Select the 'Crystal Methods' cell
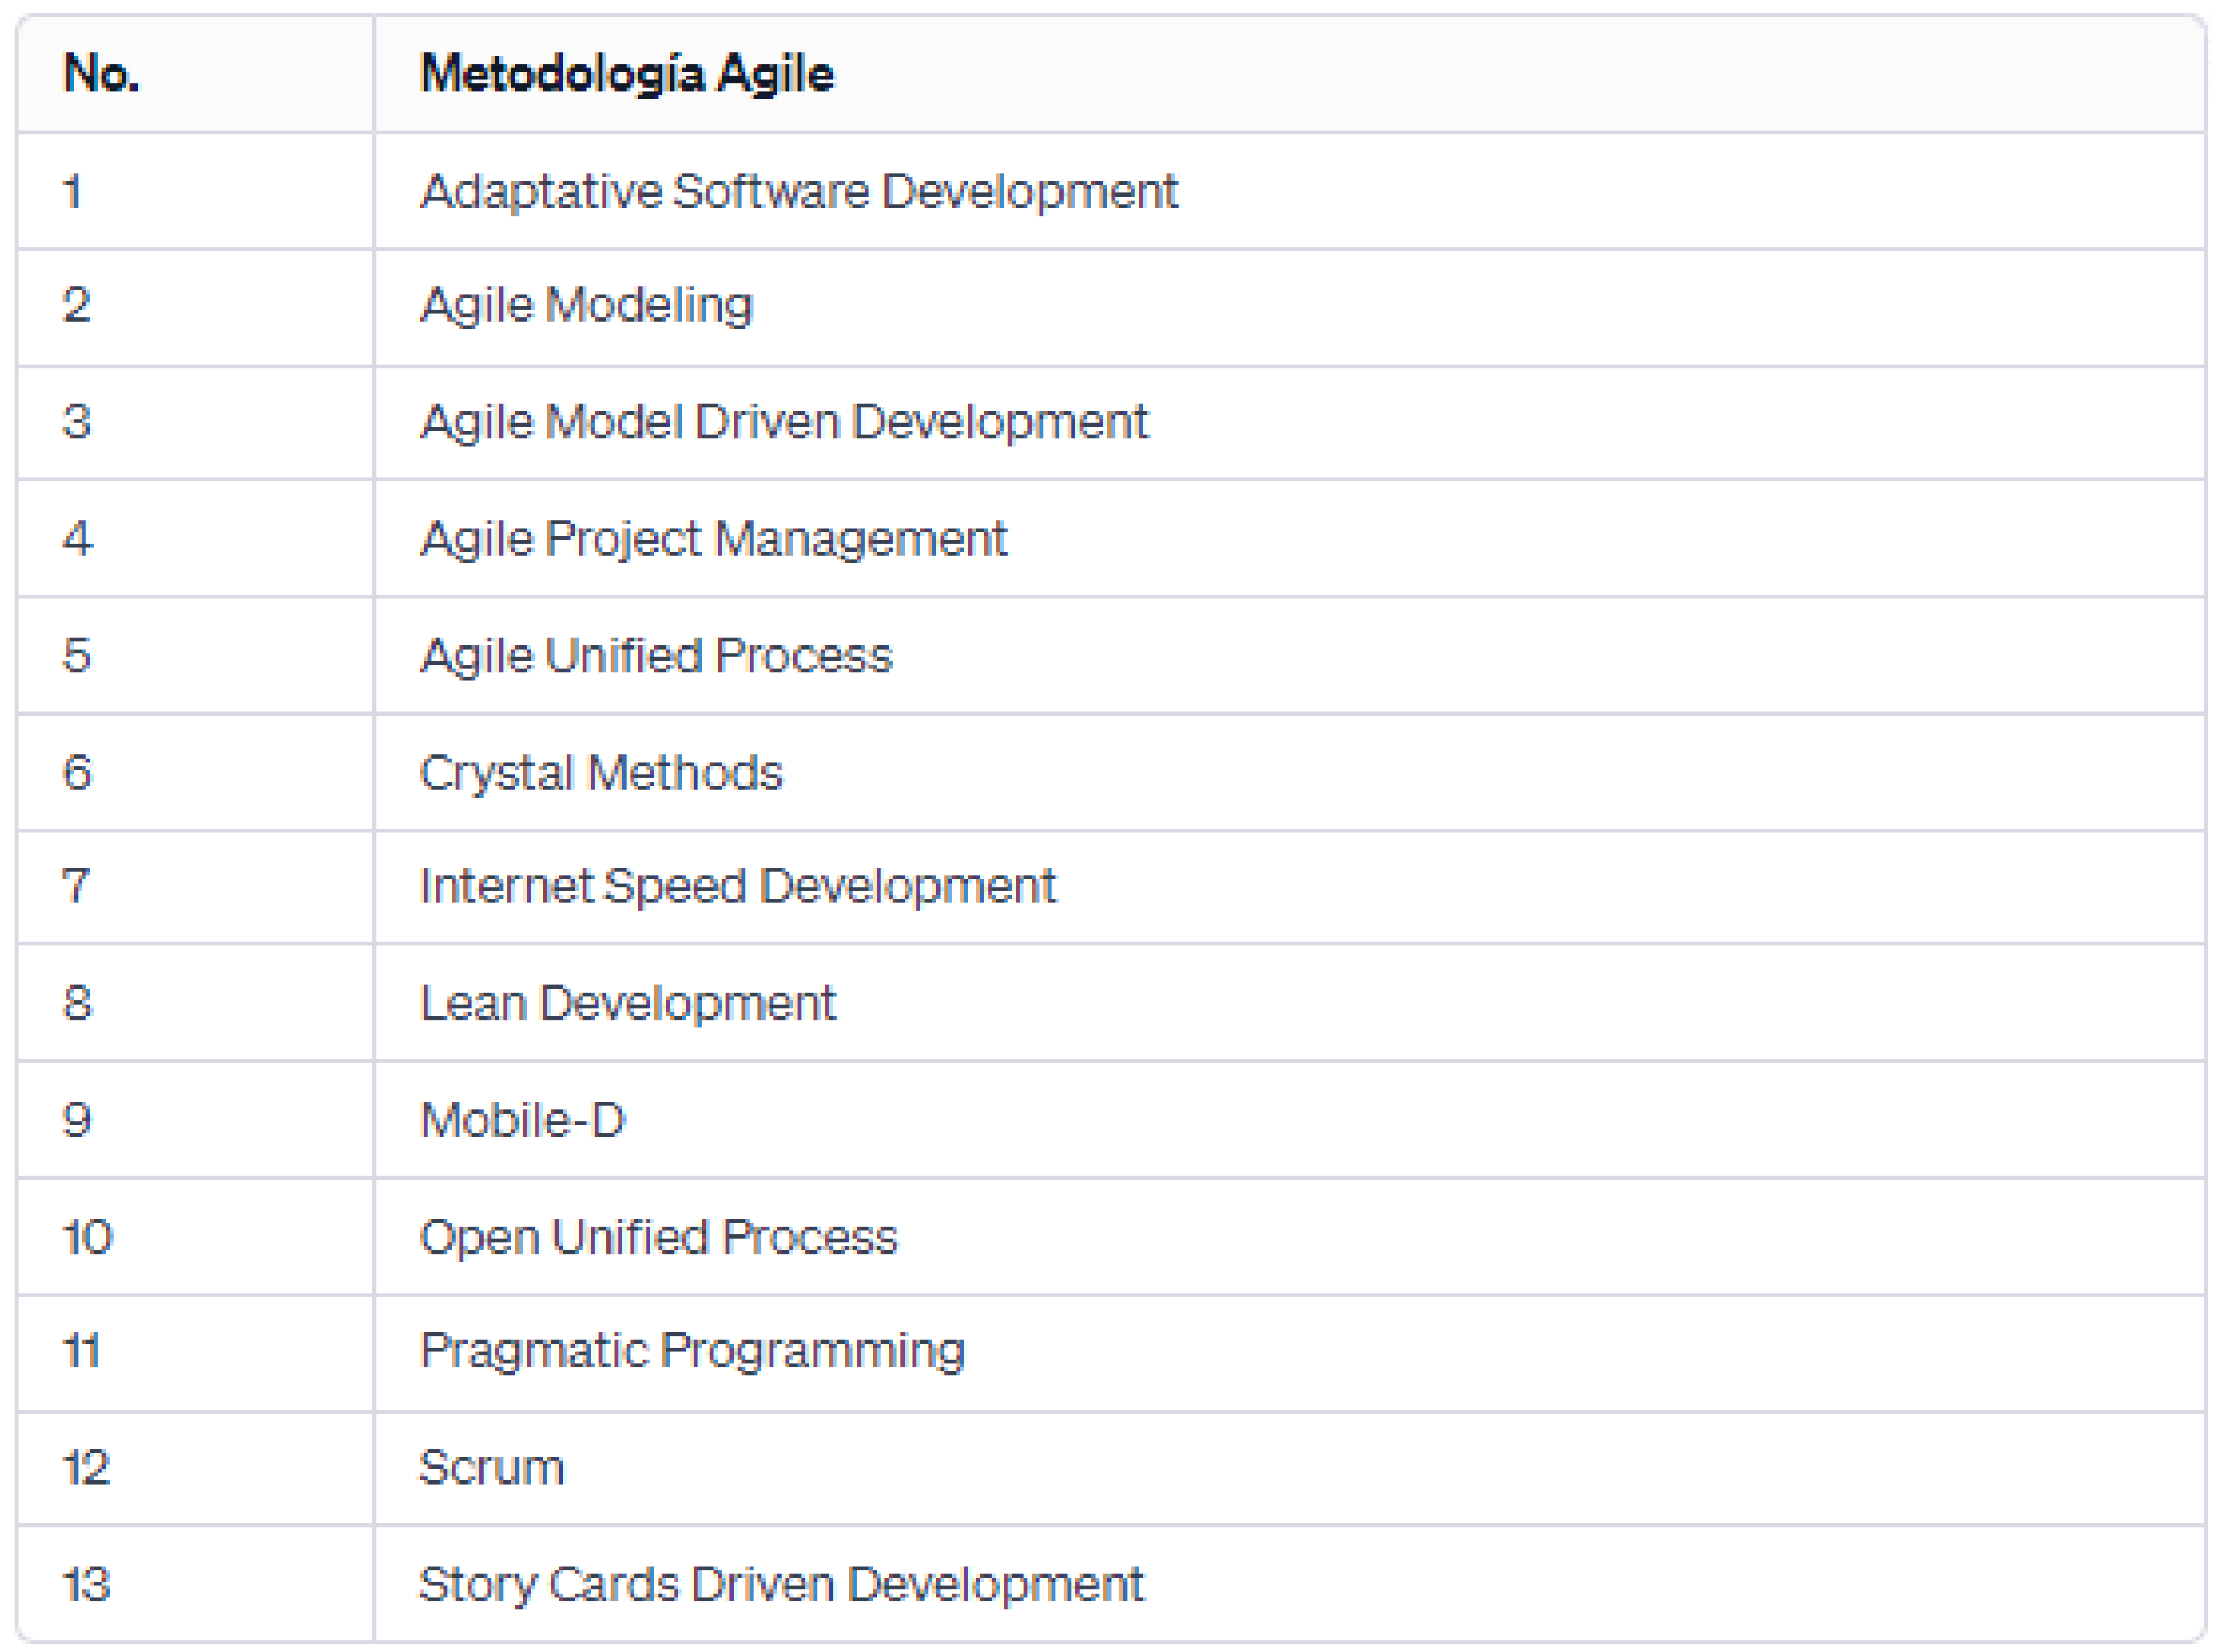 point(601,773)
